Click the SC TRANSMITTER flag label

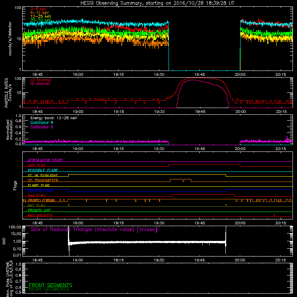click(43, 180)
